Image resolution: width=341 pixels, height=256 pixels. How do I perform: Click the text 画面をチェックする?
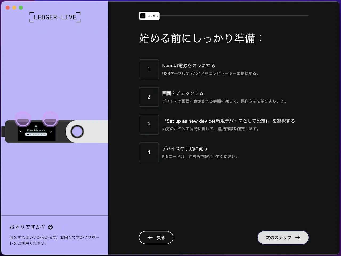[183, 93]
